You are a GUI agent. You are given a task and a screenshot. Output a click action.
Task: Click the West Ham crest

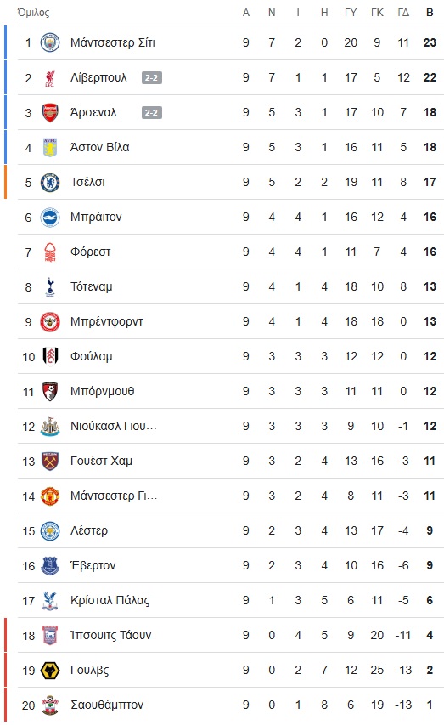tap(50, 461)
